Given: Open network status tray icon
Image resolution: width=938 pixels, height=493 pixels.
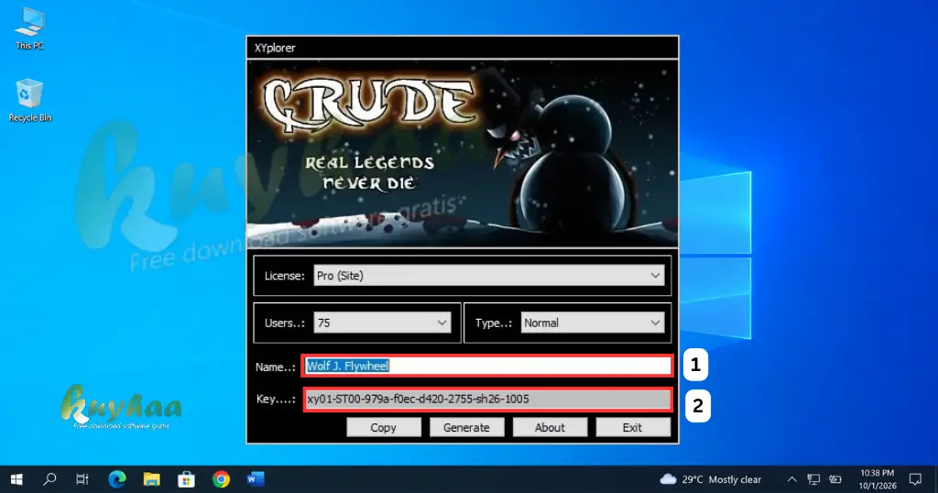Looking at the screenshot, I should pyautogui.click(x=813, y=479).
